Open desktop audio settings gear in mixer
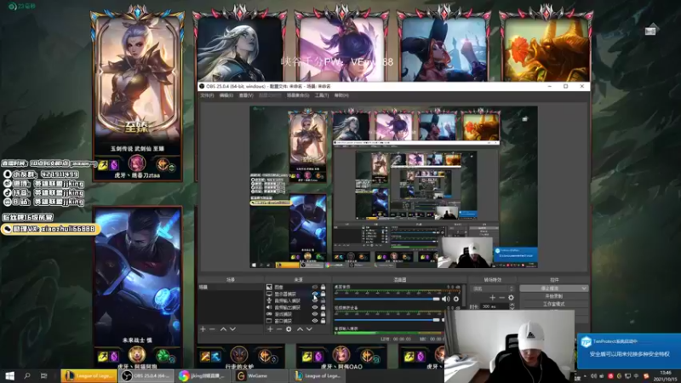The width and height of the screenshot is (681, 383). tap(456, 299)
